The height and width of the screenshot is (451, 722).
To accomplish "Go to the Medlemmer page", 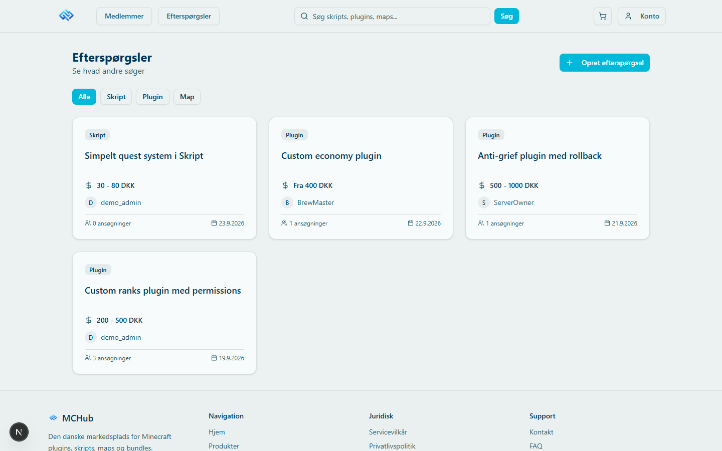I will click(x=124, y=16).
